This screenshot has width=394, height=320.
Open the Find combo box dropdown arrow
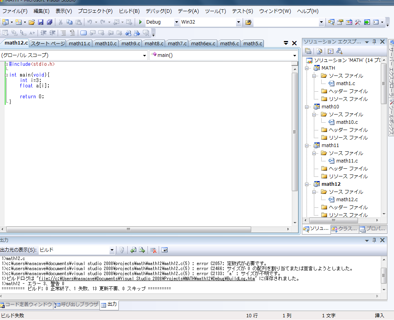321,22
